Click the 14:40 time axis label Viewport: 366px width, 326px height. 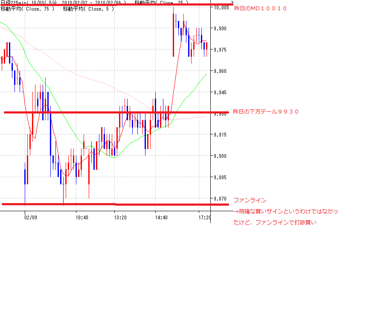pyautogui.click(x=161, y=218)
